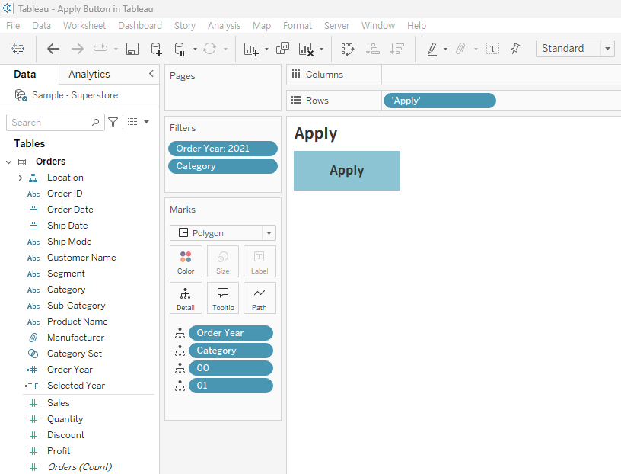This screenshot has width=621, height=474.
Task: Click the Color button on the Marks card
Action: [186, 261]
